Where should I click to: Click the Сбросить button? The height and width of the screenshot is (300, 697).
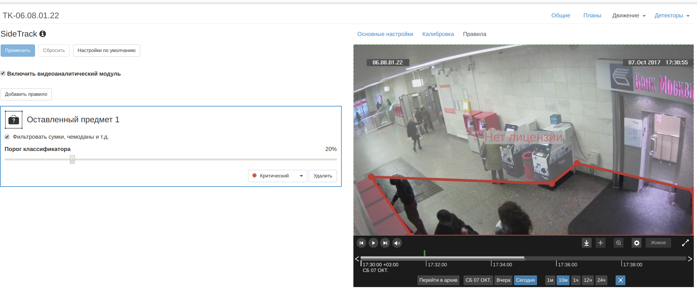coord(54,50)
